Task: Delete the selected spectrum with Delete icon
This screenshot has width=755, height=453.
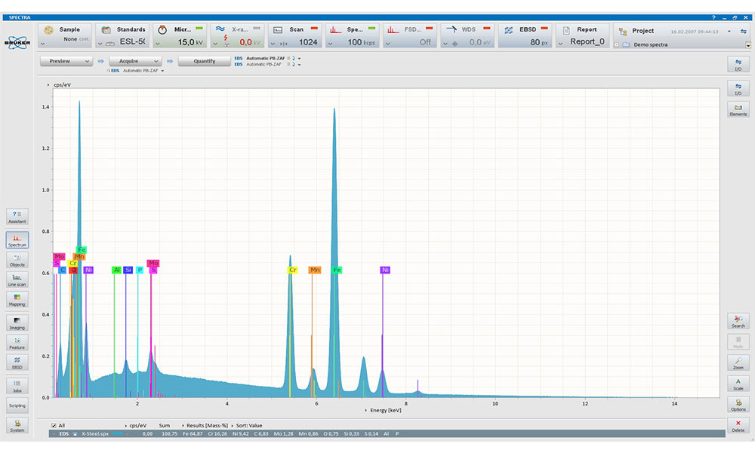Action: [x=738, y=426]
